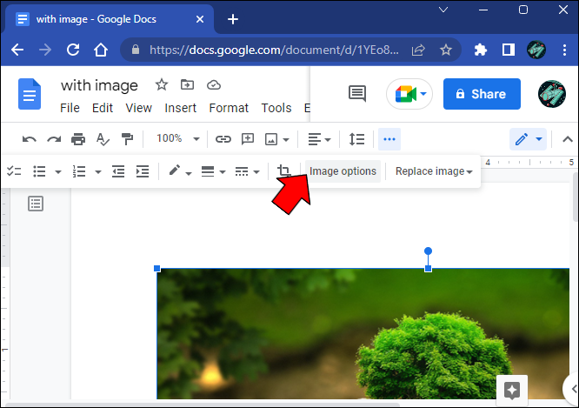Click the Insert link icon
The width and height of the screenshot is (579, 408).
[x=223, y=139]
